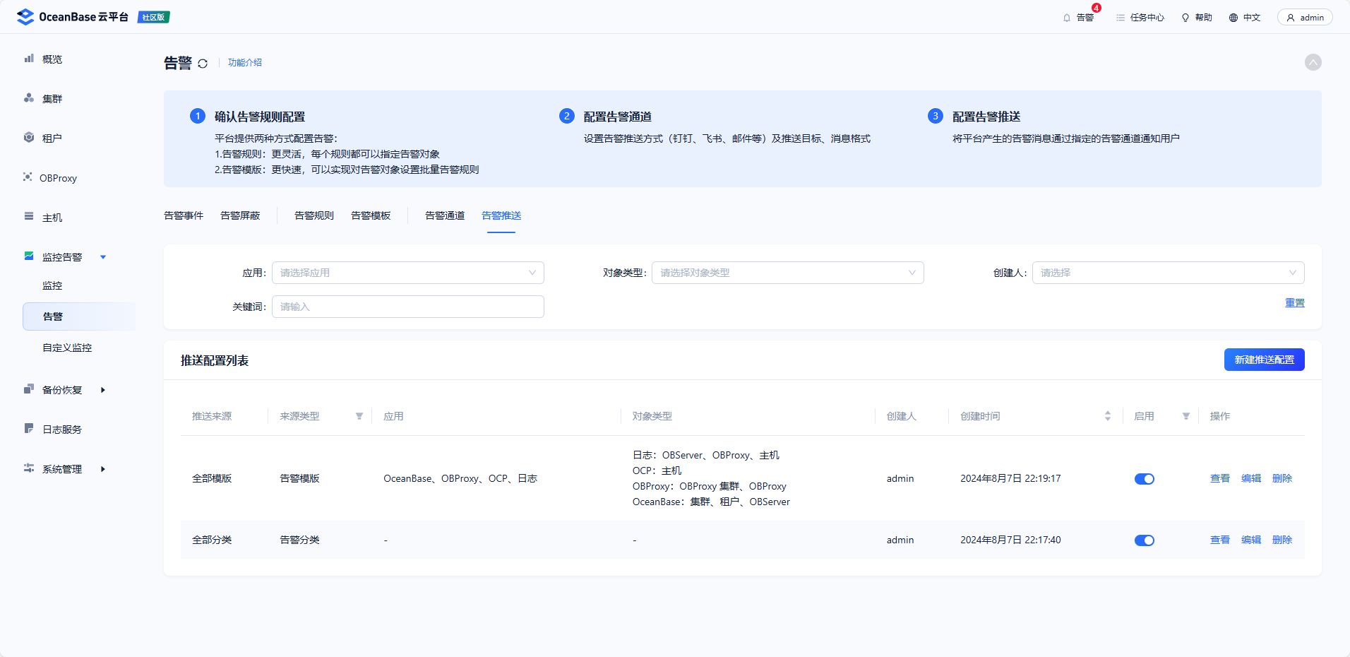Collapse the 监控告警 submenu arrow

pyautogui.click(x=103, y=257)
